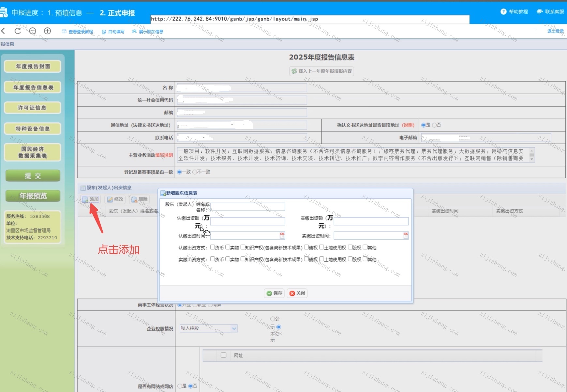Open 许可证信息 in the sidebar
The height and width of the screenshot is (392, 567).
coord(32,108)
